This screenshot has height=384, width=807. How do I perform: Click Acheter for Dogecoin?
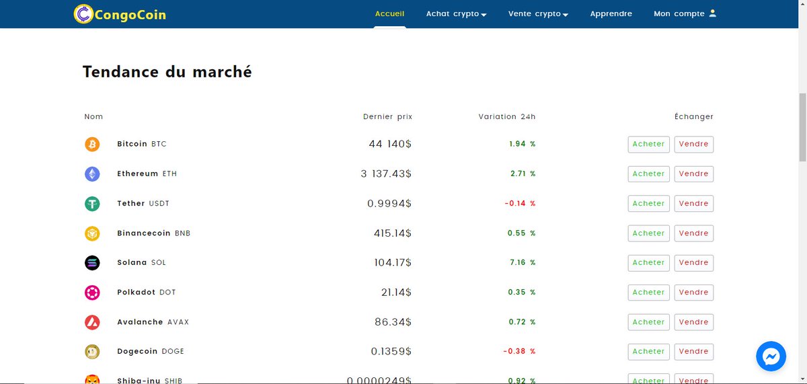(x=649, y=352)
